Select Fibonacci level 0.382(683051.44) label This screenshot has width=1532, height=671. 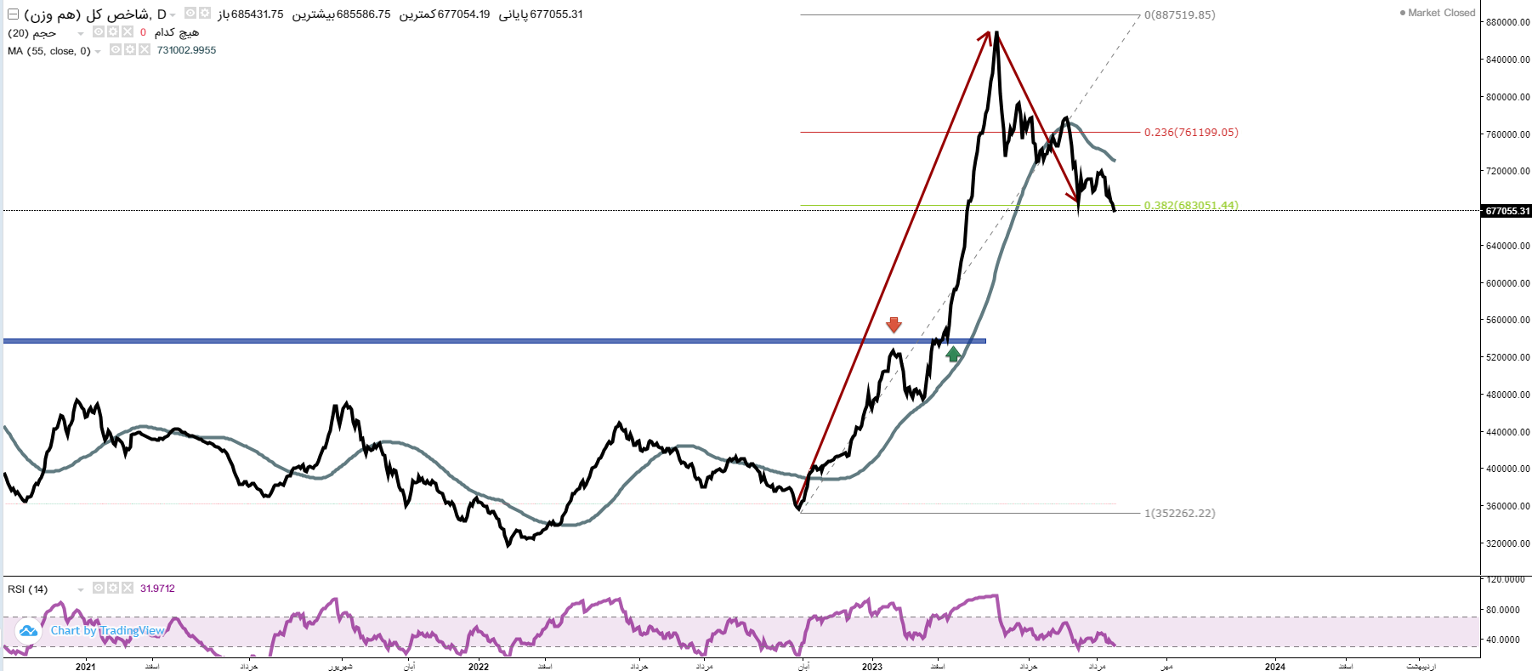click(x=1191, y=205)
